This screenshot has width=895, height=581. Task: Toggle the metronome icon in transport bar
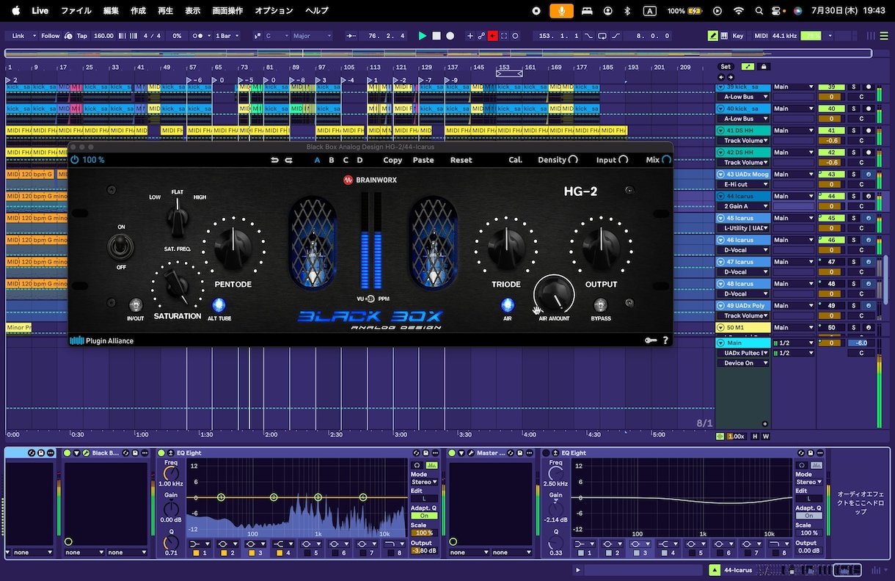pyautogui.click(x=198, y=35)
